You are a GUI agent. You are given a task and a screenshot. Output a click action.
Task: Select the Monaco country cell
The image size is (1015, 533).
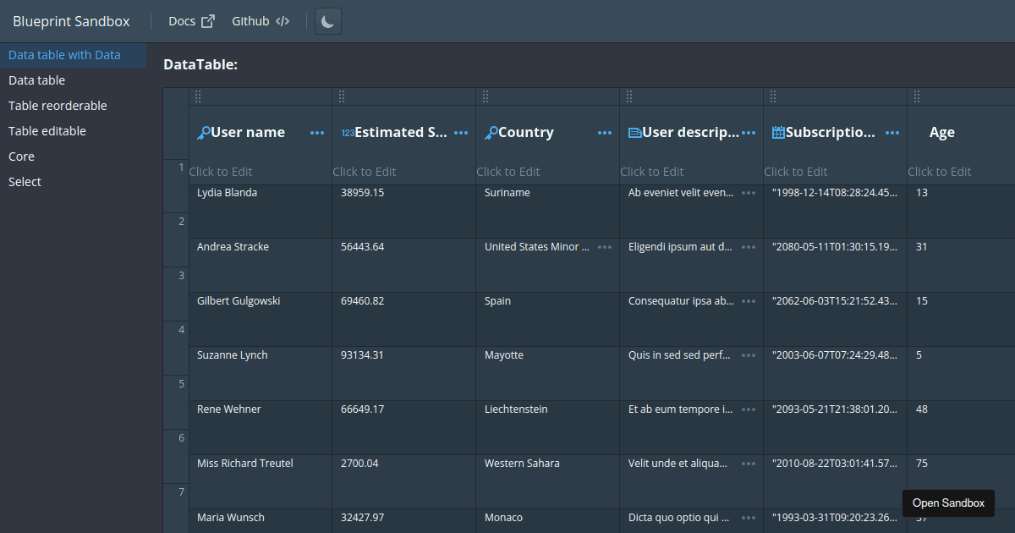coord(548,521)
